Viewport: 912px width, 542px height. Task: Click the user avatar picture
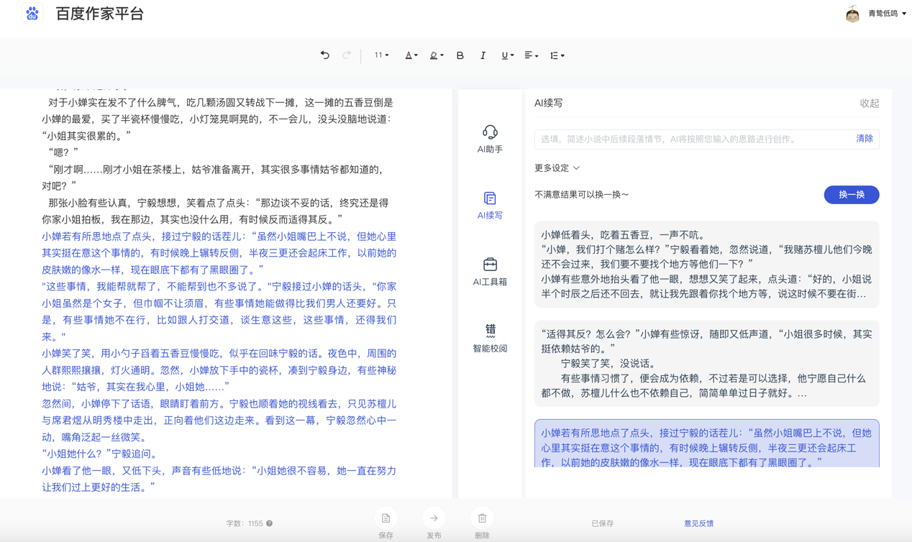(x=852, y=14)
